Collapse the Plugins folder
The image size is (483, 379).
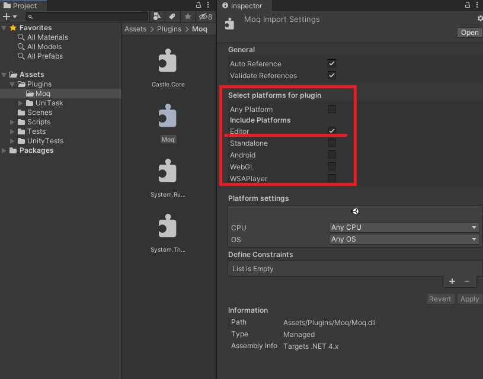pyautogui.click(x=12, y=84)
